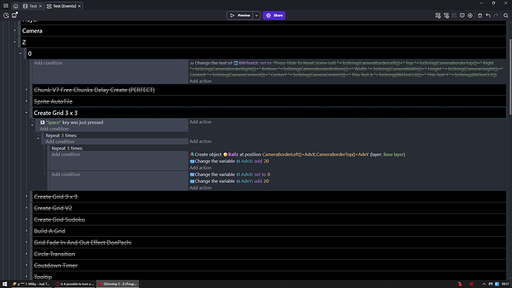Add a comment event
The image size is (512, 288).
[462, 16]
